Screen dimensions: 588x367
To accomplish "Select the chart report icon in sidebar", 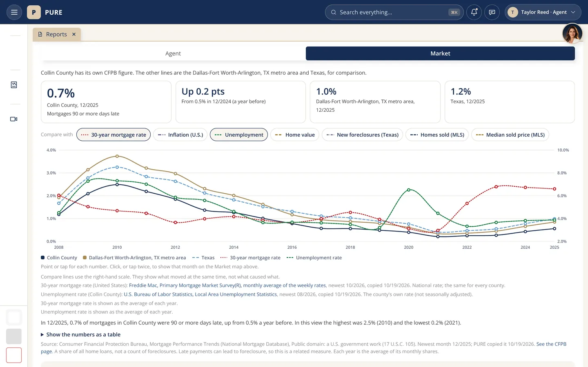I will [x=14, y=85].
